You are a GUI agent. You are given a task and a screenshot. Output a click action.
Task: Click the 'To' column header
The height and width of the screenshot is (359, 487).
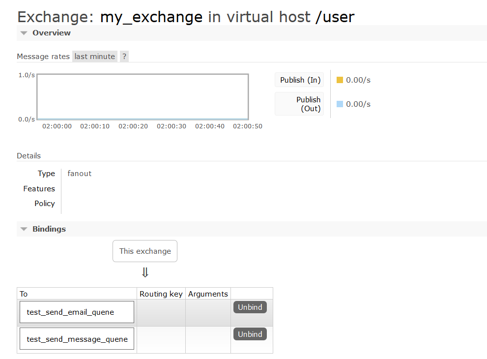[24, 294]
